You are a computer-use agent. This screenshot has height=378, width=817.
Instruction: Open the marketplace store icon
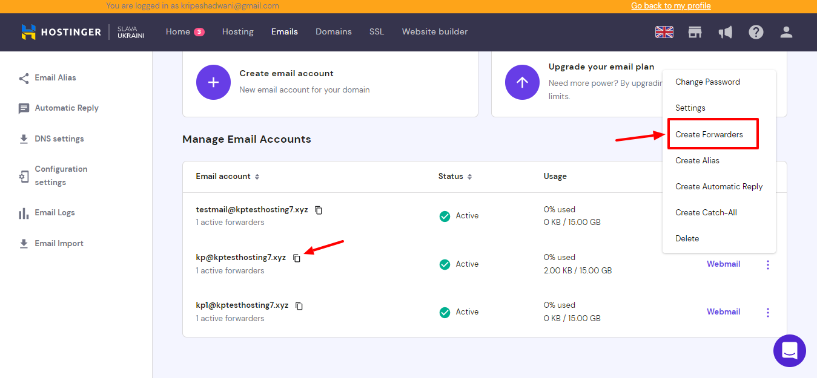695,32
